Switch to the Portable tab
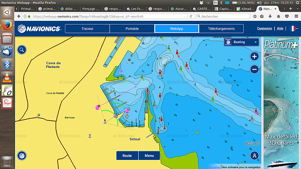The height and width of the screenshot is (169, 301). pyautogui.click(x=132, y=29)
